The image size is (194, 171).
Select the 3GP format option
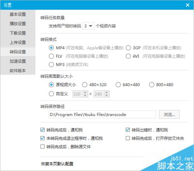tap(128, 48)
